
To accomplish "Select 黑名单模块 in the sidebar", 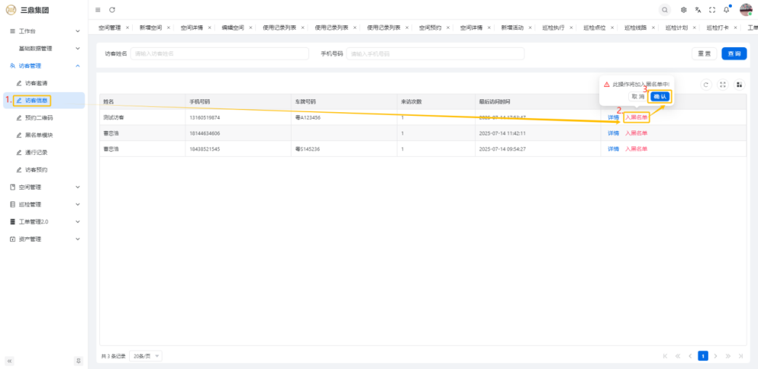I will [39, 135].
